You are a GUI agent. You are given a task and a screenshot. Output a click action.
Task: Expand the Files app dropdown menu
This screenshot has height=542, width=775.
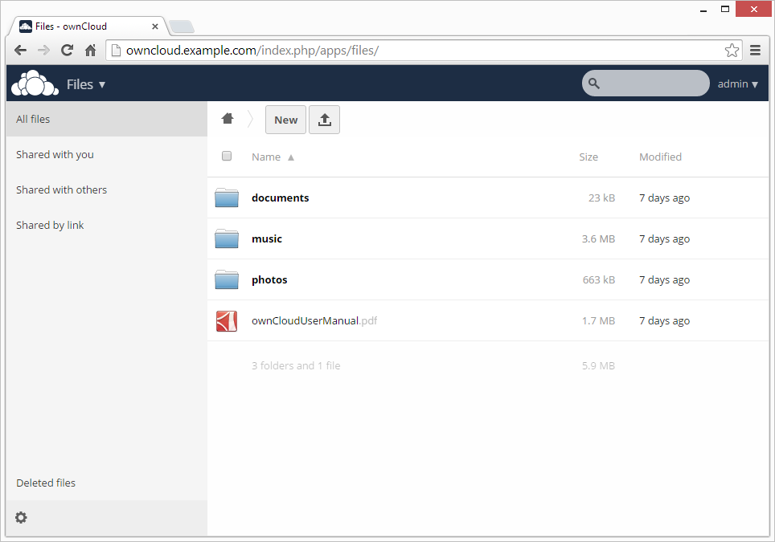coord(86,84)
